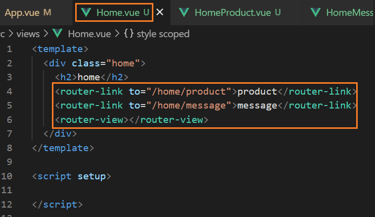Click the closing '</div>' tag
The height and width of the screenshot is (217, 375).
(x=60, y=134)
